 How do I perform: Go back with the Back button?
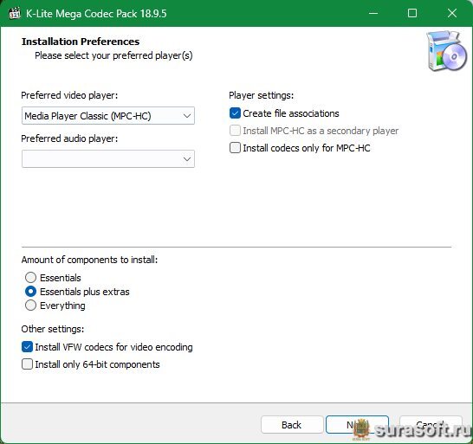coord(292,425)
